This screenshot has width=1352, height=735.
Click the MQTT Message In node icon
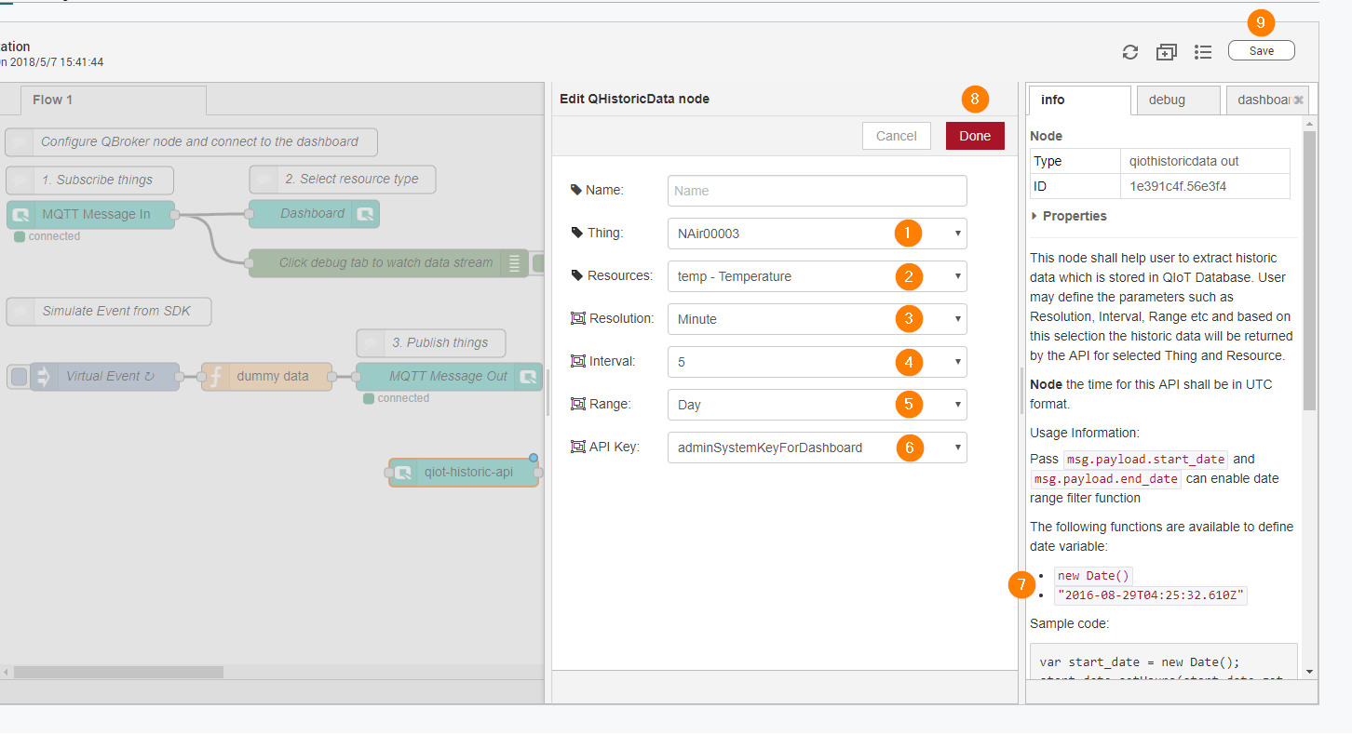20,215
